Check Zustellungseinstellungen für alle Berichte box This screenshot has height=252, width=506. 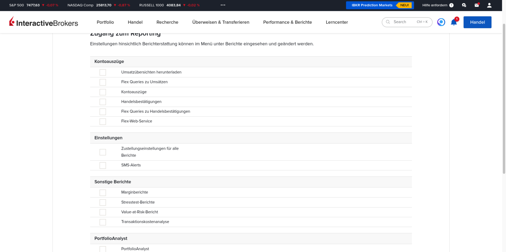[103, 152]
